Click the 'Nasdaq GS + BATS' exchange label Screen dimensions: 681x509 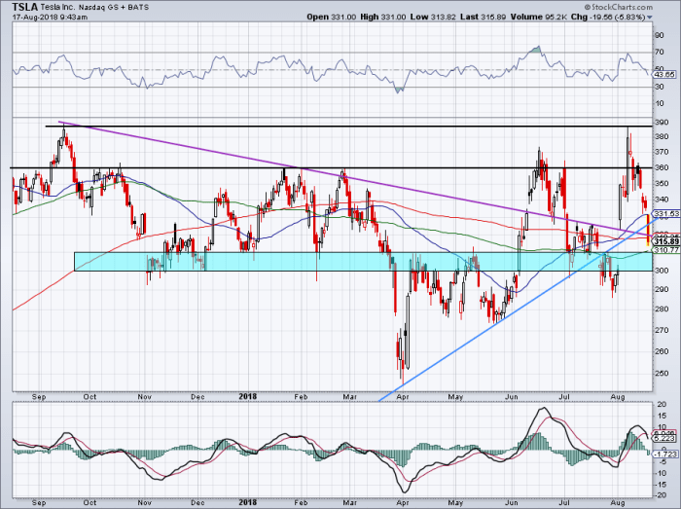(x=114, y=8)
